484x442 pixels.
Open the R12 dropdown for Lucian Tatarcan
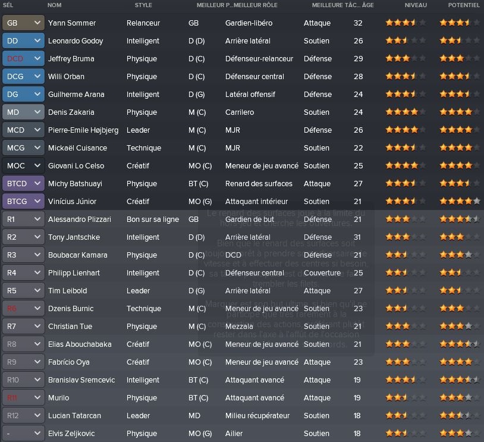(x=23, y=416)
